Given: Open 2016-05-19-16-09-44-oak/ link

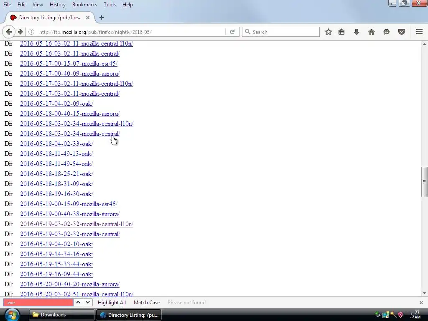Looking at the screenshot, I should (x=56, y=274).
